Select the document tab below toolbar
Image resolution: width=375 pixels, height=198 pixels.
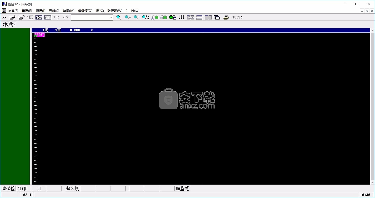tap(8, 24)
